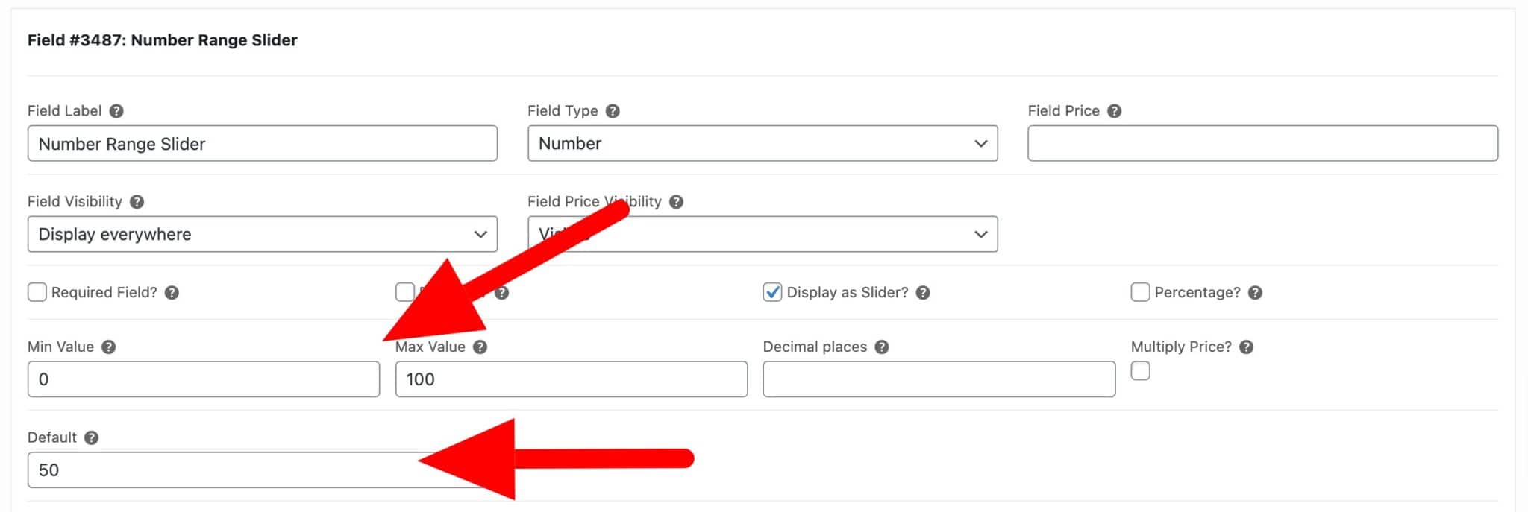
Task: Open the Field Label help icon
Action: 116,110
